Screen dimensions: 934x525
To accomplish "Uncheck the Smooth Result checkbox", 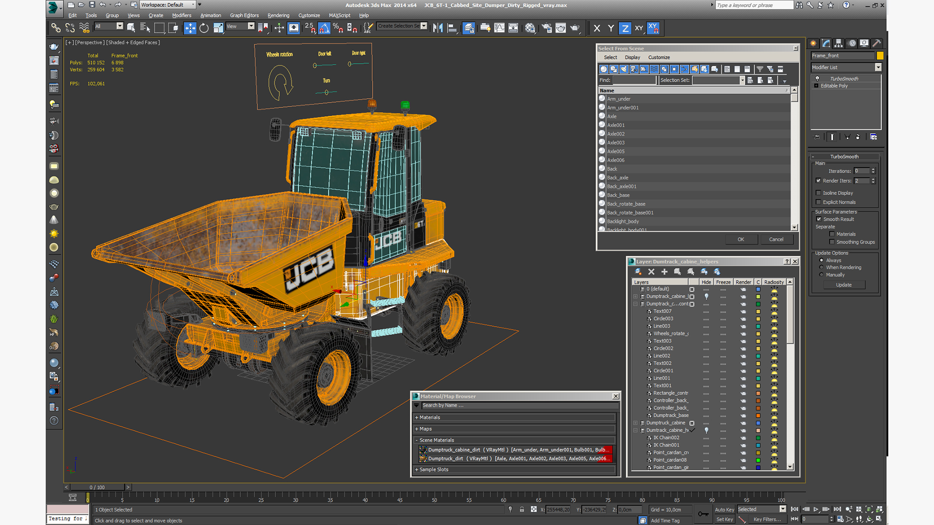I will [x=819, y=219].
